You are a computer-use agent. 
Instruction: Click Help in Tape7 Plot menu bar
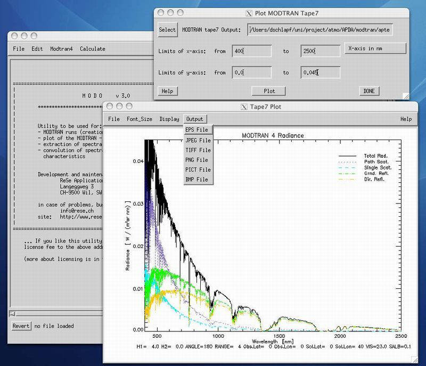tap(406, 119)
